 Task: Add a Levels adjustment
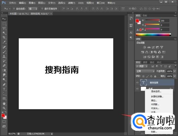tap(149, 47)
